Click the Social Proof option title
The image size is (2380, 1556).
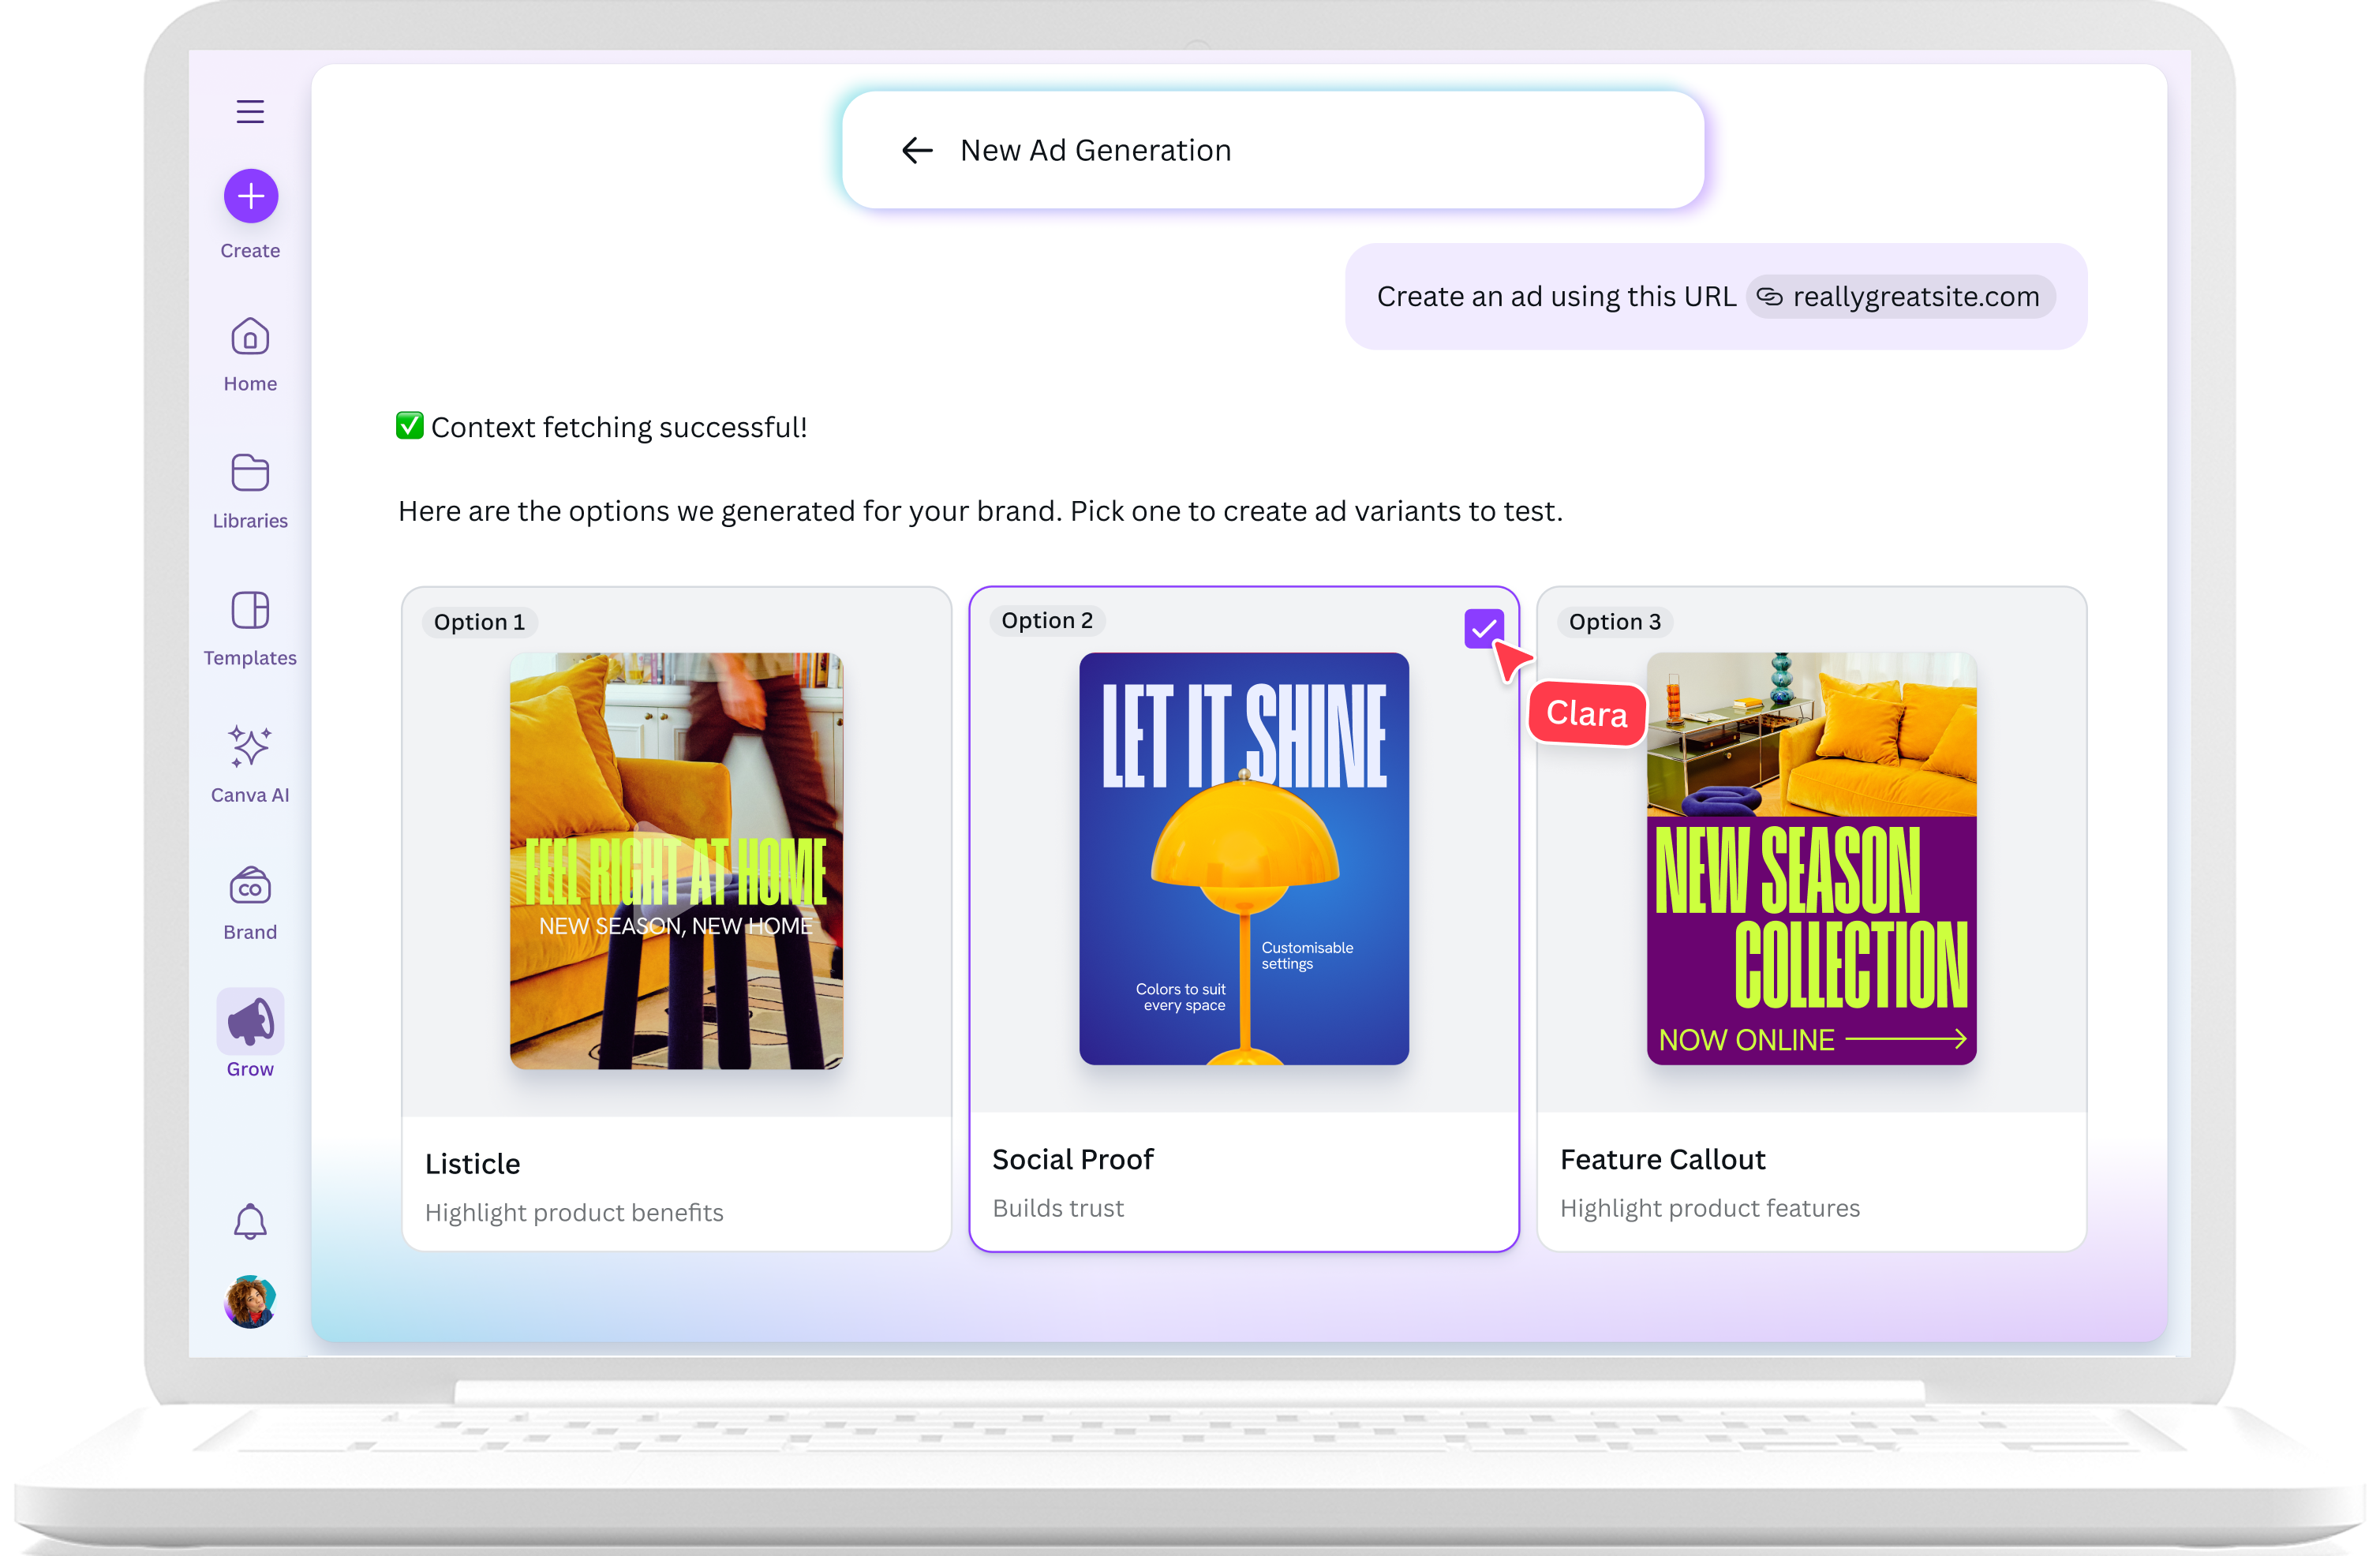pos(1072,1159)
